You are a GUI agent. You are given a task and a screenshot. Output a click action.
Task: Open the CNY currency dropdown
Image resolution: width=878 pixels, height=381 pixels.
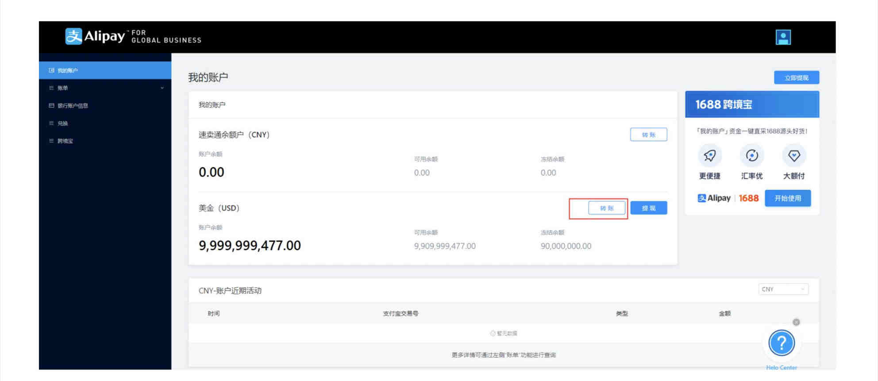click(x=783, y=289)
